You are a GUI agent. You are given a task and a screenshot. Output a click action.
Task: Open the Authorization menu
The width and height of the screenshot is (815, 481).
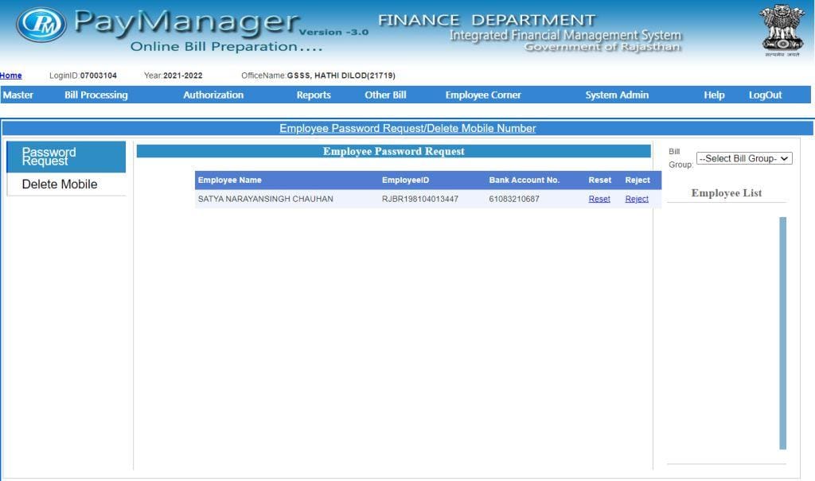[213, 95]
